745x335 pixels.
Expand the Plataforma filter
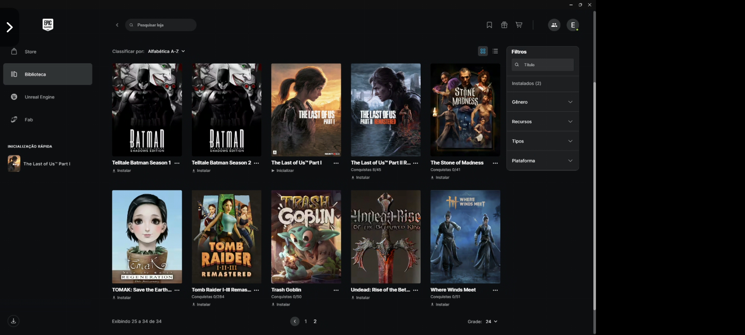tap(543, 161)
